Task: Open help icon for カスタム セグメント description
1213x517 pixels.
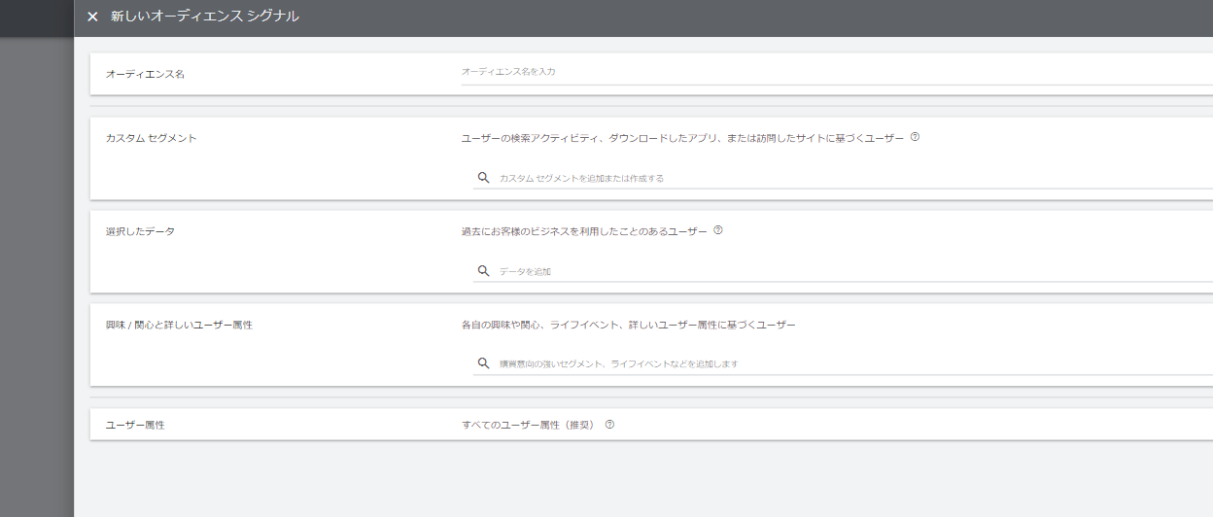Action: click(x=915, y=137)
